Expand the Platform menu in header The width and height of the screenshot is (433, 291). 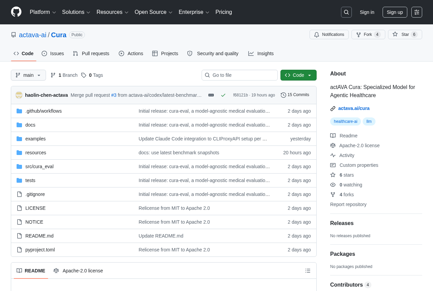click(x=43, y=12)
